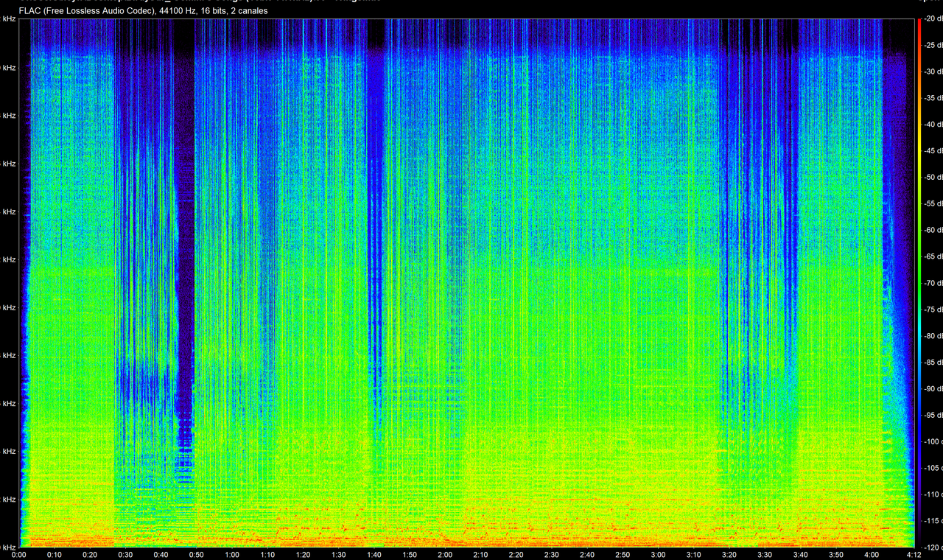Click the -45 dB scale label
Image resolution: width=943 pixels, height=560 pixels.
933,151
